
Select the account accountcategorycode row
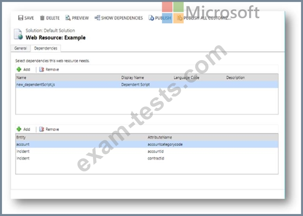pyautogui.click(x=146, y=144)
